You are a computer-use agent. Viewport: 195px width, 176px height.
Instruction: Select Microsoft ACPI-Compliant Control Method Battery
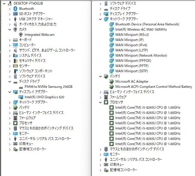pos(154,87)
